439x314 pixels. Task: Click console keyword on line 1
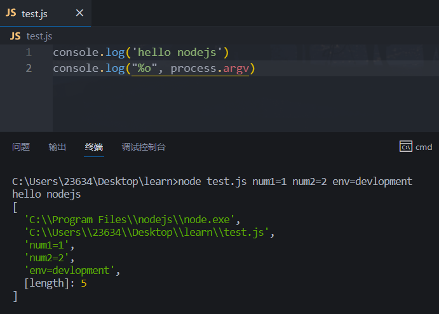76,52
